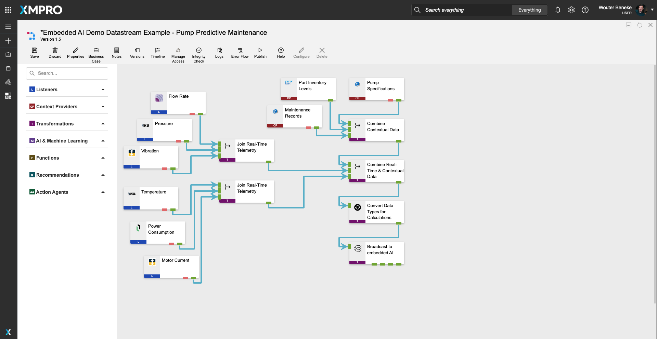Toggle the hamburger sidebar menu
This screenshot has height=339, width=657.
(x=8, y=27)
